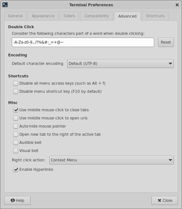
Task: Click the Help speech bubble icon
Action: 12,201
